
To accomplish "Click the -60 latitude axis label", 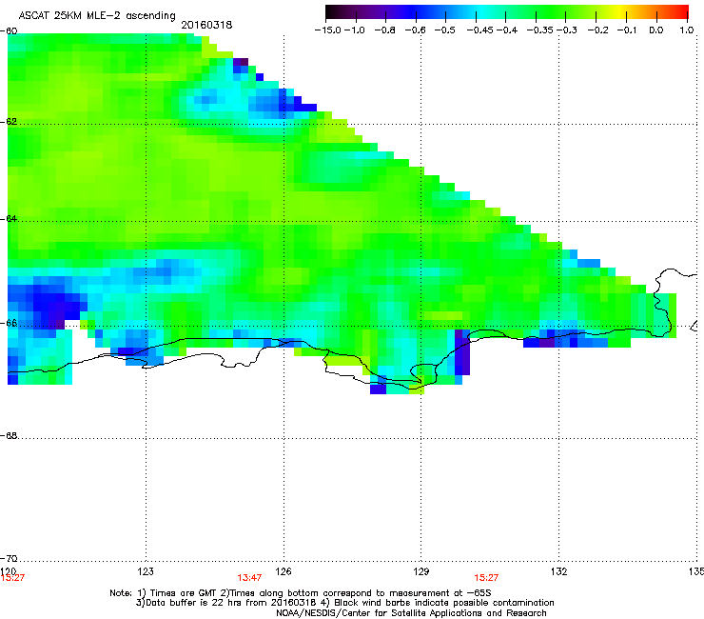I will coord(9,31).
